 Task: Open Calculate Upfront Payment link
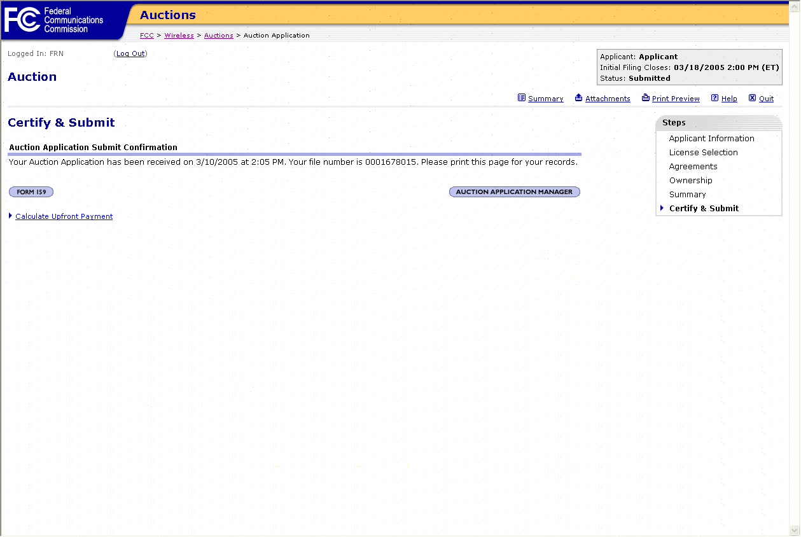coord(64,216)
